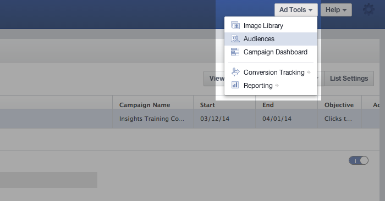Click the settings gear icon
The height and width of the screenshot is (201, 385).
tap(369, 10)
